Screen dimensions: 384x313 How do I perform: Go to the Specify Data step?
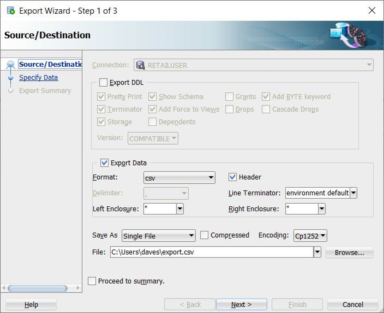point(38,77)
